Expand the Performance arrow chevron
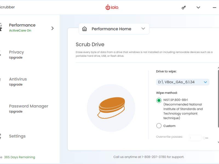Screen dimensions: 219x164 53,28
